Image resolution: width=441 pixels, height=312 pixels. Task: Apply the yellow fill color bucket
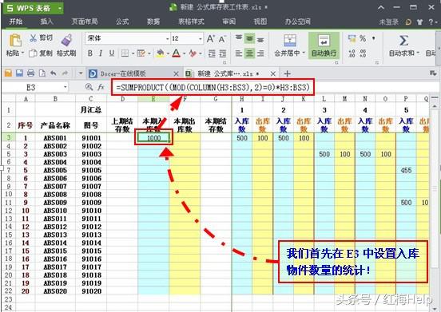point(160,53)
